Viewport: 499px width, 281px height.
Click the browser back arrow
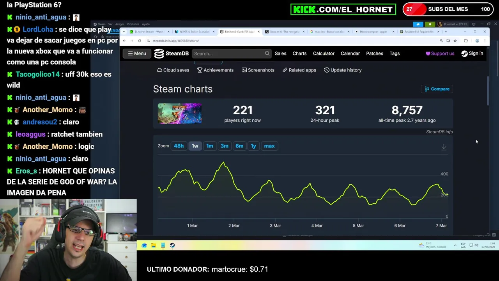click(x=124, y=41)
